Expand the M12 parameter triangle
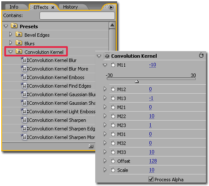Viewport: 209px width, 186px height. (x=105, y=89)
